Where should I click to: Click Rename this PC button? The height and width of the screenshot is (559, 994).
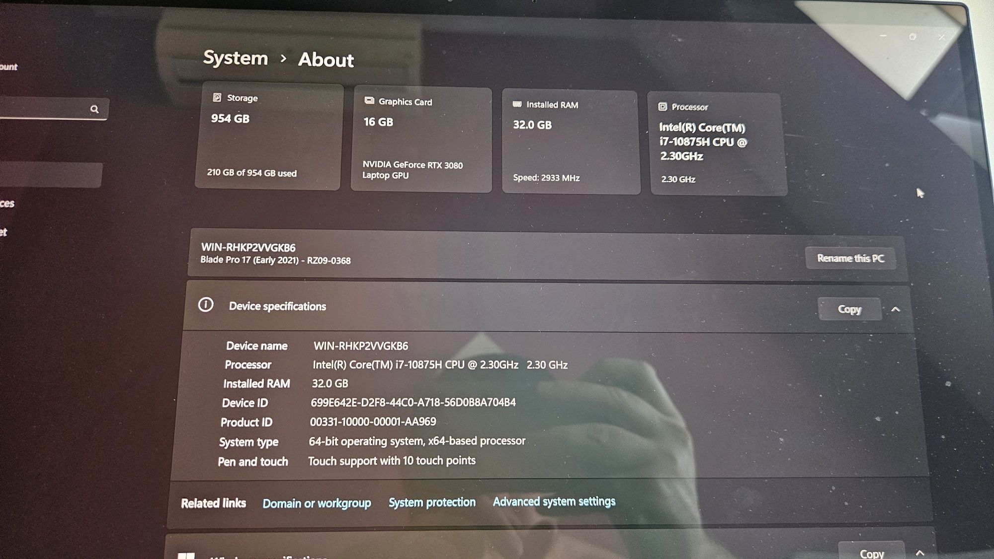850,258
